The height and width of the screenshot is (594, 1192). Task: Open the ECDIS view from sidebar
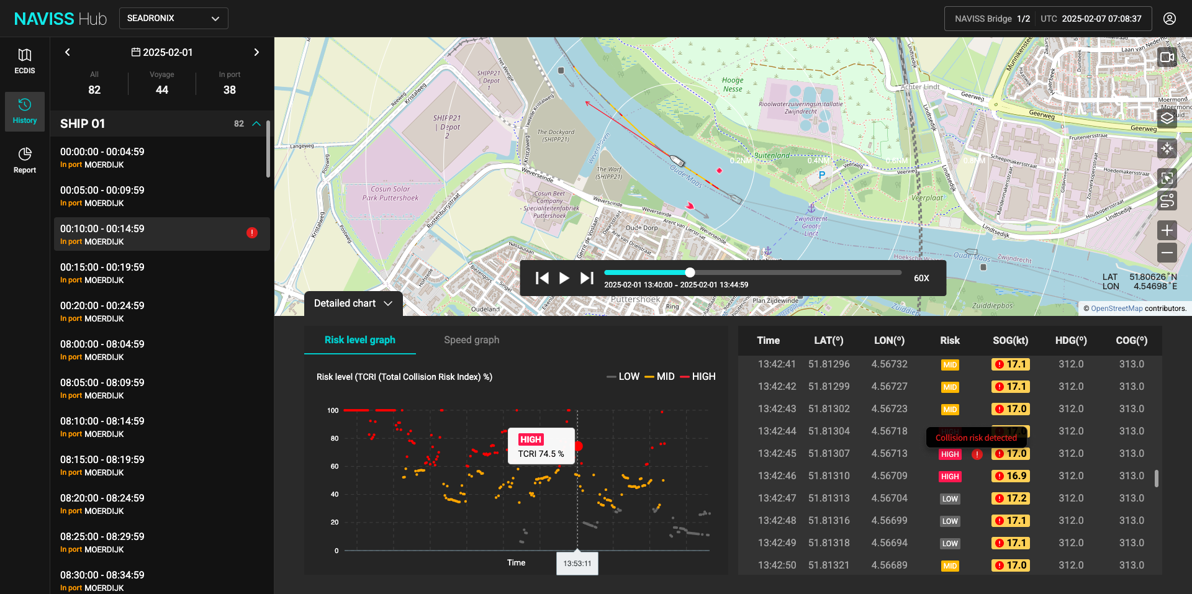coord(25,61)
